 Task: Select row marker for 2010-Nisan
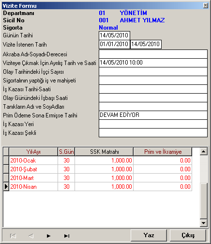pyautogui.click(x=6, y=187)
